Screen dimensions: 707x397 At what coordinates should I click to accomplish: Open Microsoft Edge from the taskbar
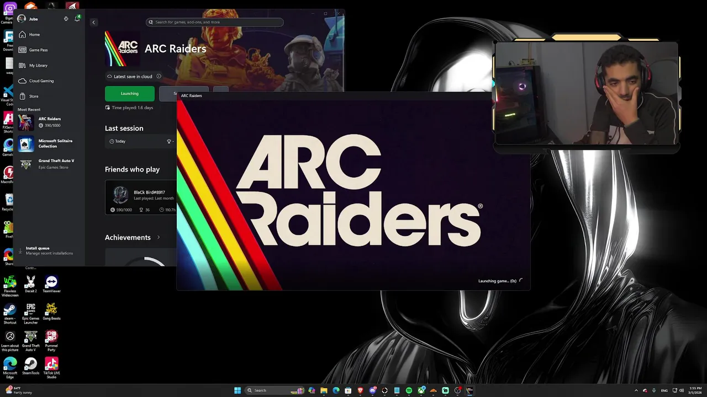coord(336,390)
